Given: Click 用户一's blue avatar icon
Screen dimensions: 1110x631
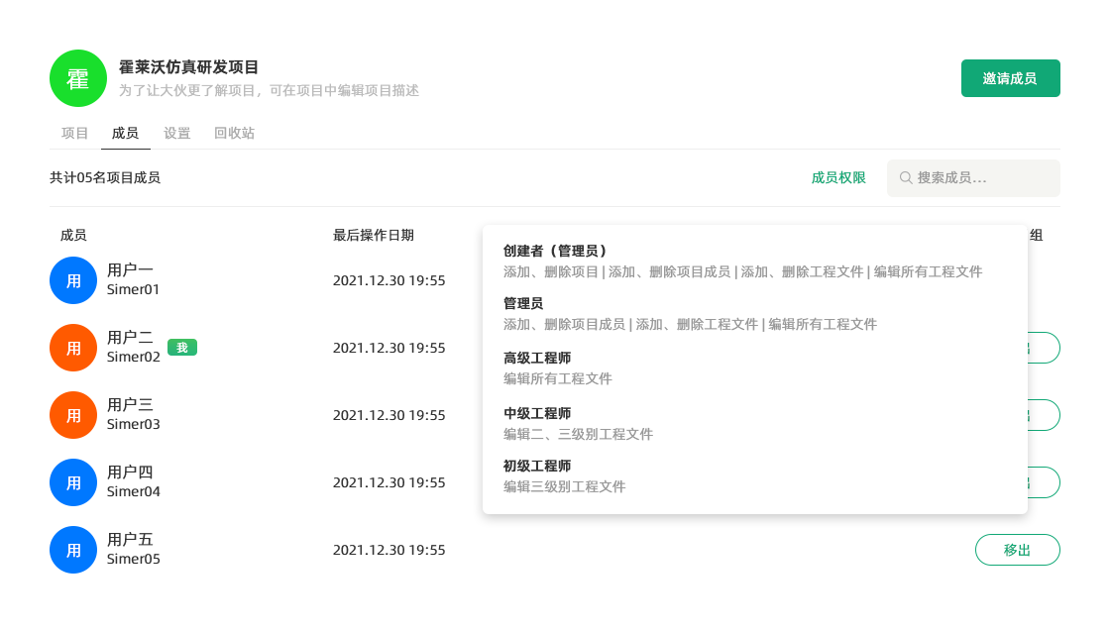Looking at the screenshot, I should [73, 280].
